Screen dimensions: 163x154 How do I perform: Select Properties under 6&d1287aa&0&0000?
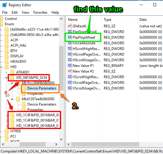click(x=35, y=109)
